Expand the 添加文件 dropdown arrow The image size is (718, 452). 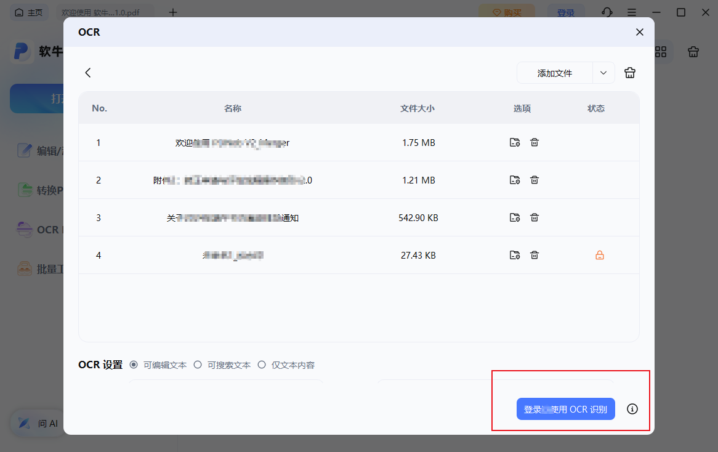[603, 73]
